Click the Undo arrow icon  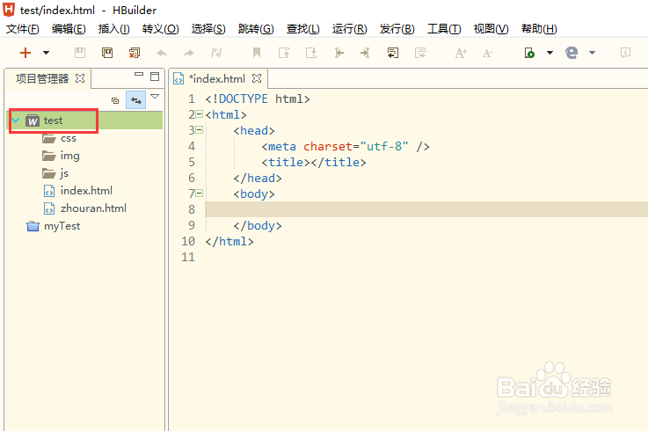(x=162, y=53)
